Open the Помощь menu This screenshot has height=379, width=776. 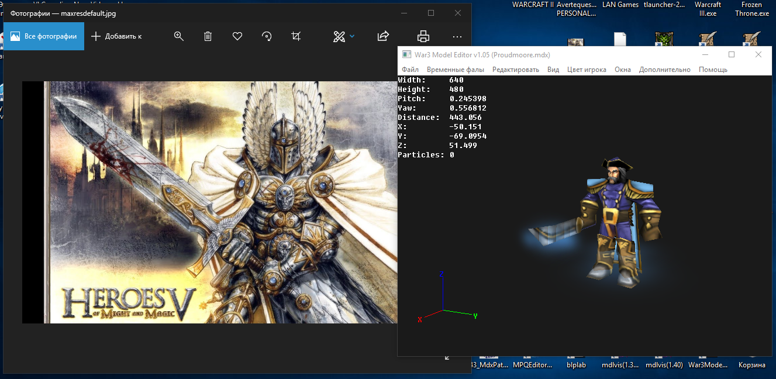click(713, 70)
